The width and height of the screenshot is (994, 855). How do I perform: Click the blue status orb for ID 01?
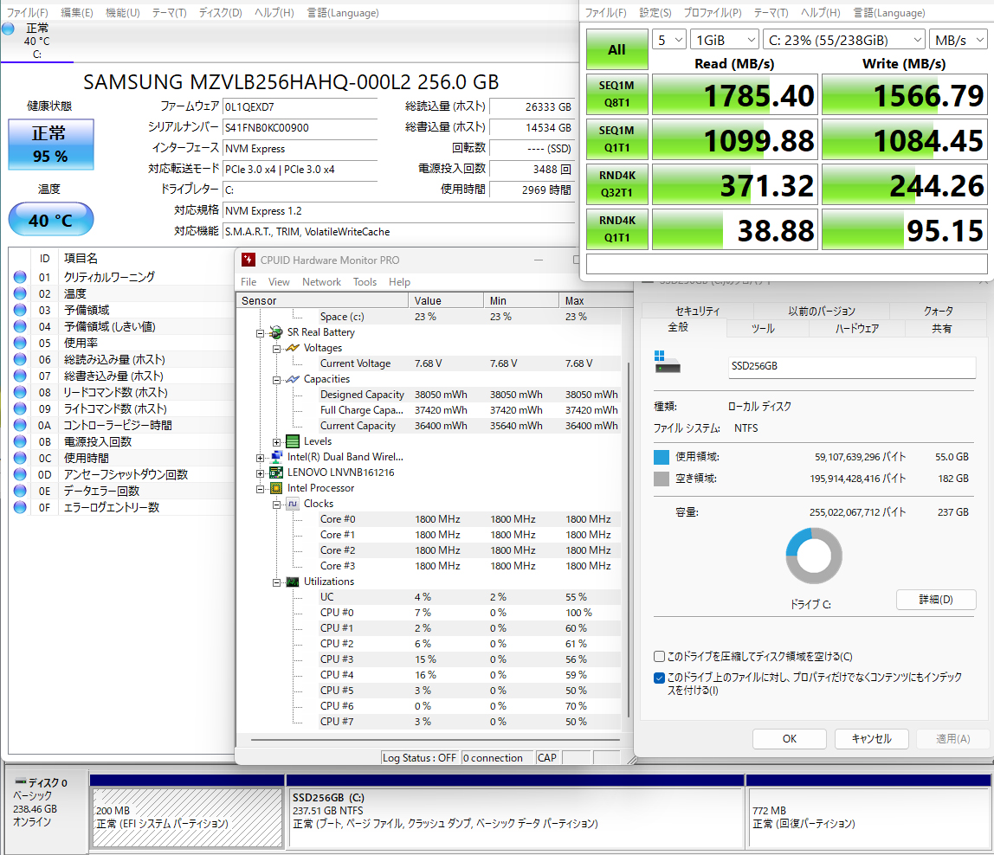[x=20, y=277]
